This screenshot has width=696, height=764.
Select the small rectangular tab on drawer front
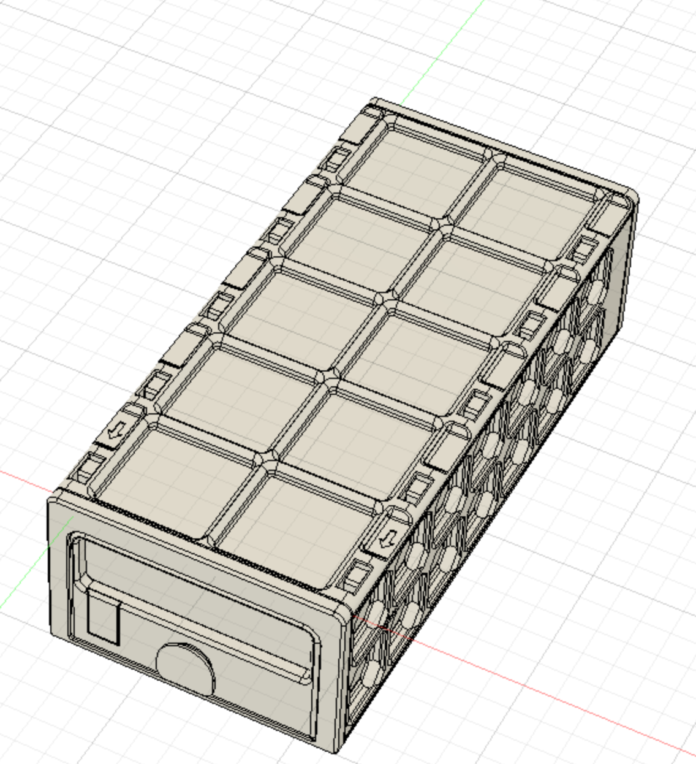tap(103, 617)
